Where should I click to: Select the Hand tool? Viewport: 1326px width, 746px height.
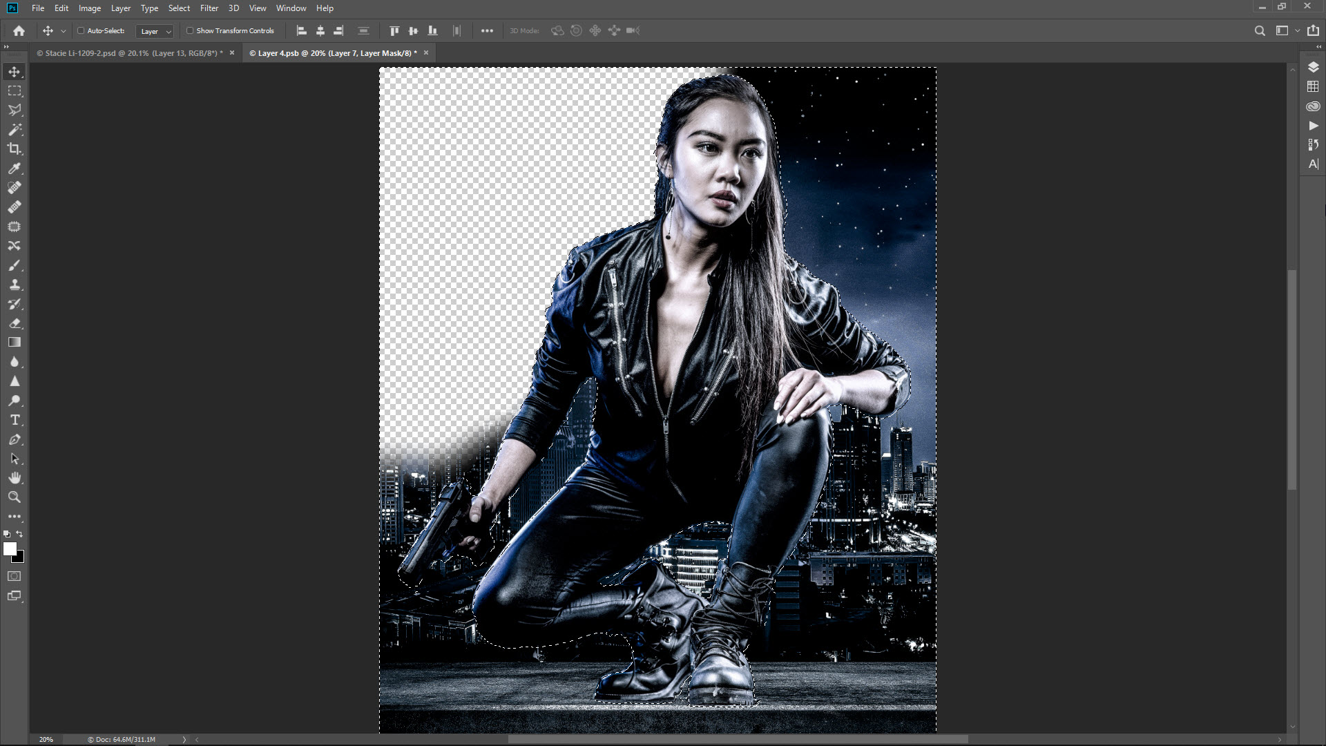pos(15,478)
